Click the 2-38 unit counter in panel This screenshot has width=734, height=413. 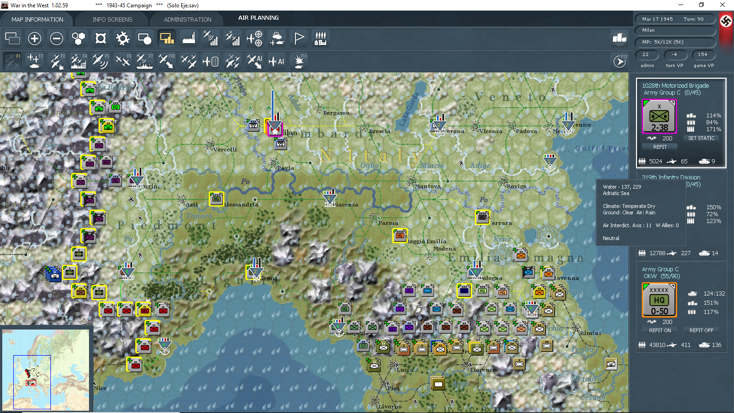click(x=659, y=117)
